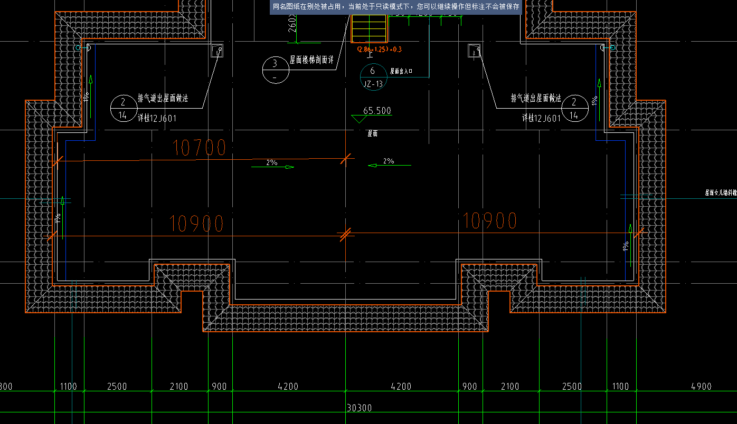The image size is (737, 424).
Task: Click the right 详桂12J601 reference text
Action: (x=542, y=118)
